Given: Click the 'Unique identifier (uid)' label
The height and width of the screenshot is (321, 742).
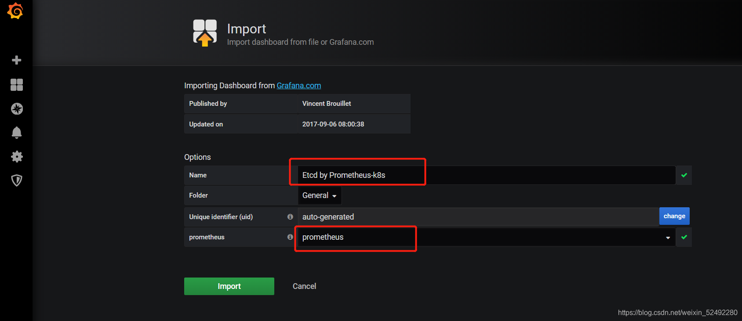Looking at the screenshot, I should point(221,217).
